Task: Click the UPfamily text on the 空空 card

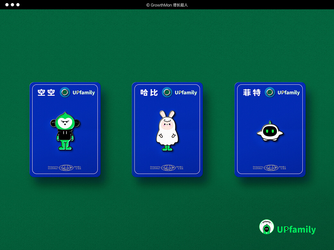Action: tap(83, 93)
